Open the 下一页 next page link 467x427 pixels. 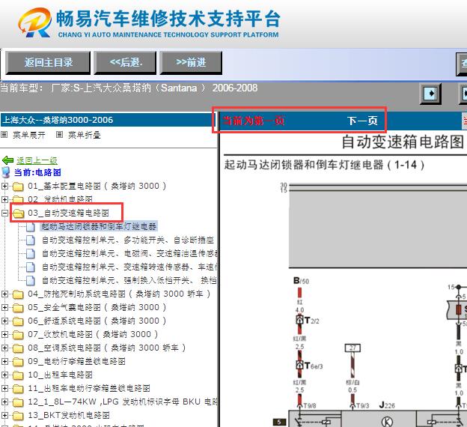tap(362, 121)
